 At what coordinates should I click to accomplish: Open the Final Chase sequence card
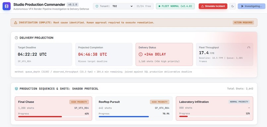53,109
